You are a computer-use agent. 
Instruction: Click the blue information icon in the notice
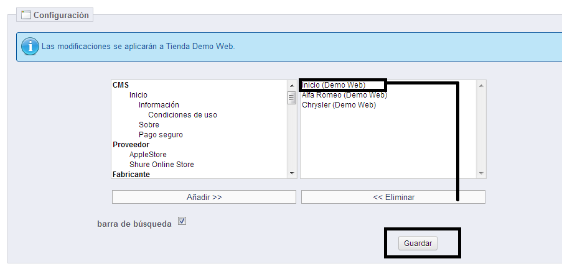(x=29, y=47)
